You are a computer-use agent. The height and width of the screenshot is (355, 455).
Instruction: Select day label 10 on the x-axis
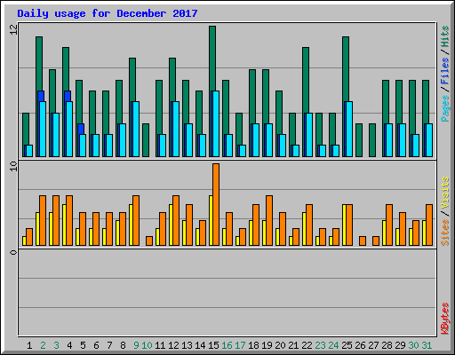tap(147, 345)
